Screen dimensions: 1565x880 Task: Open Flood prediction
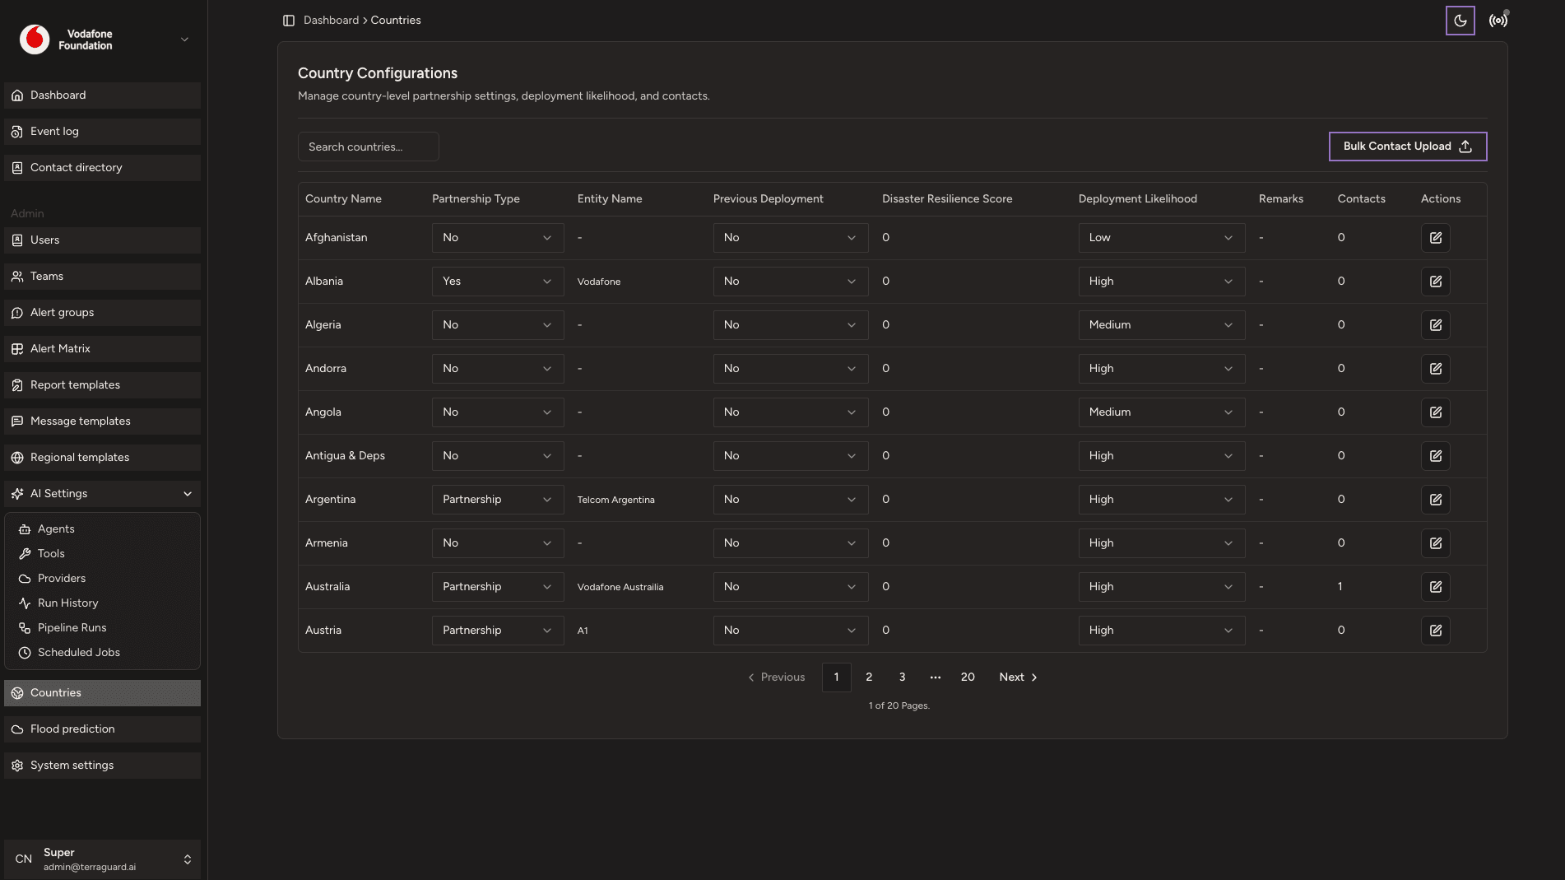(102, 729)
